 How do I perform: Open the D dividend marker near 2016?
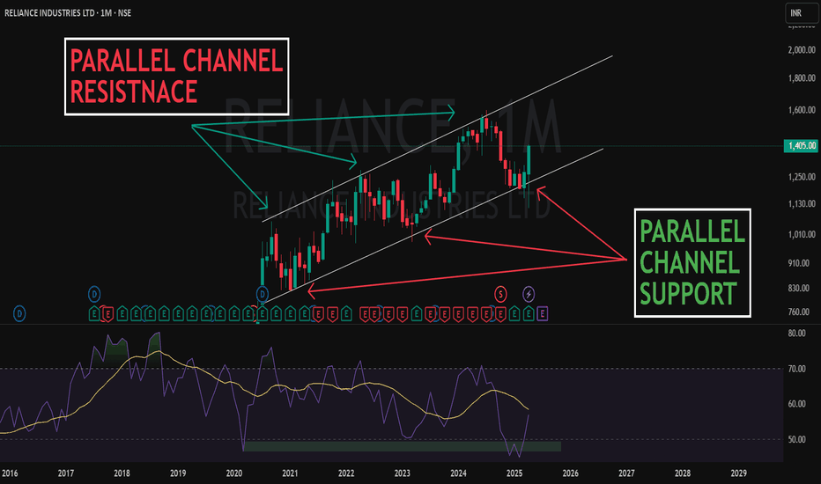coord(19,314)
